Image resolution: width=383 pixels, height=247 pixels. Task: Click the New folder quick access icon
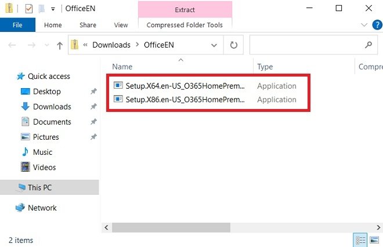(x=42, y=9)
